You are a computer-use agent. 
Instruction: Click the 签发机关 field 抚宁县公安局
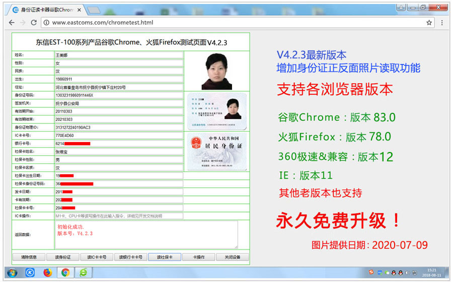tap(119, 103)
